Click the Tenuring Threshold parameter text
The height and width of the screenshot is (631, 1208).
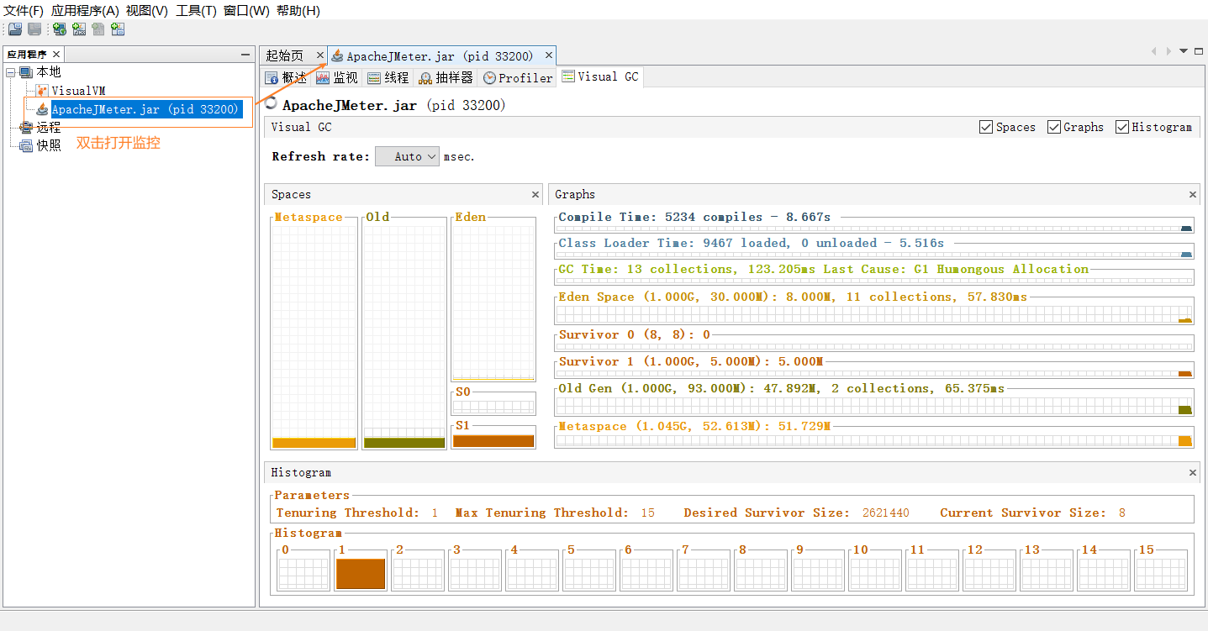click(357, 513)
